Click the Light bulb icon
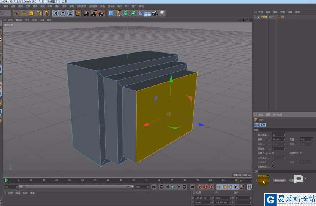316x206 pixels. coord(162,13)
